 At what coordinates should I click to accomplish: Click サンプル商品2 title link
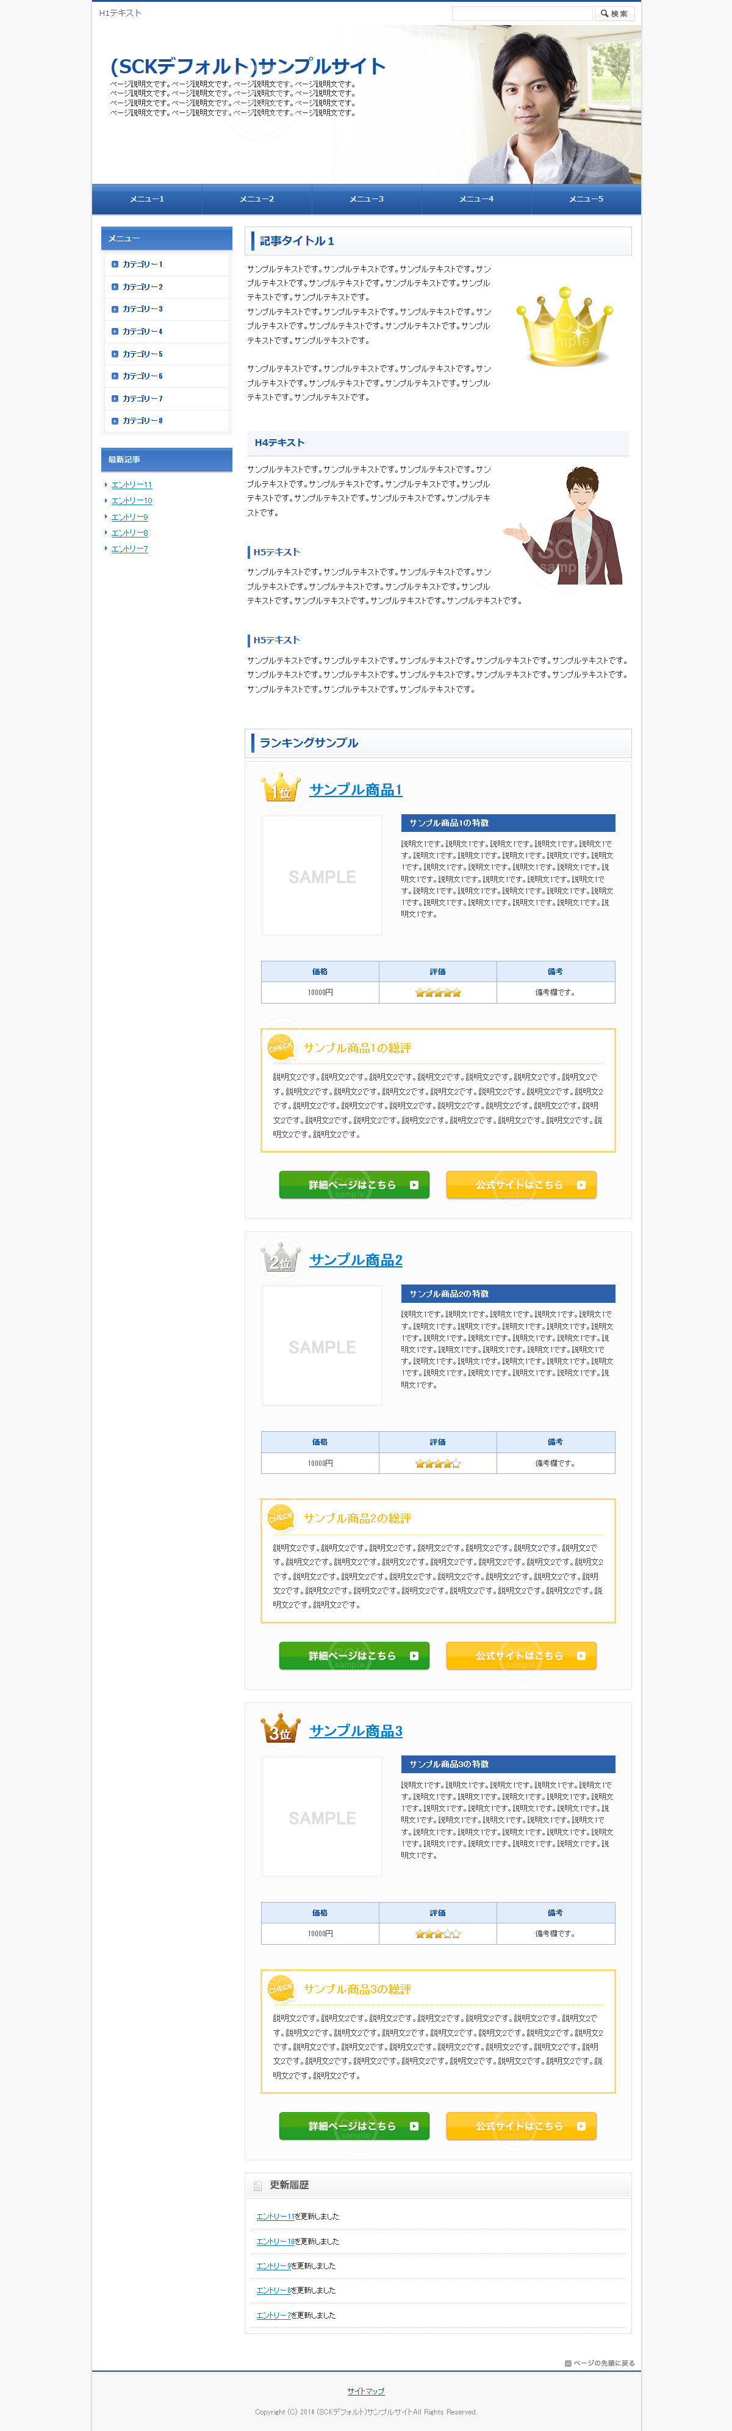click(355, 1260)
